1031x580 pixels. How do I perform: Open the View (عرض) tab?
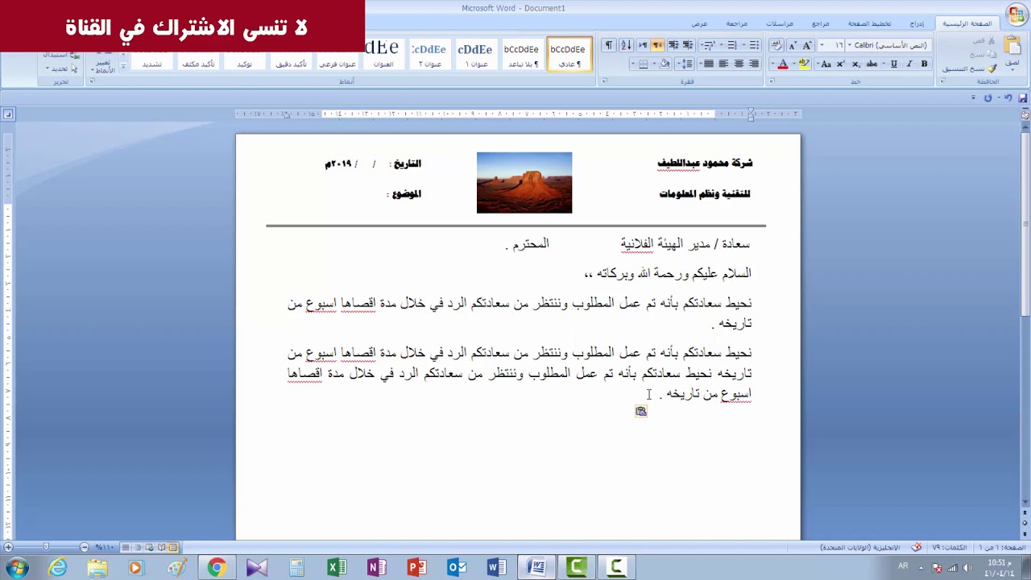[x=699, y=24]
